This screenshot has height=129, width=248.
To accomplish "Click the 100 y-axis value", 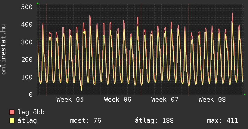I will point(26,77).
